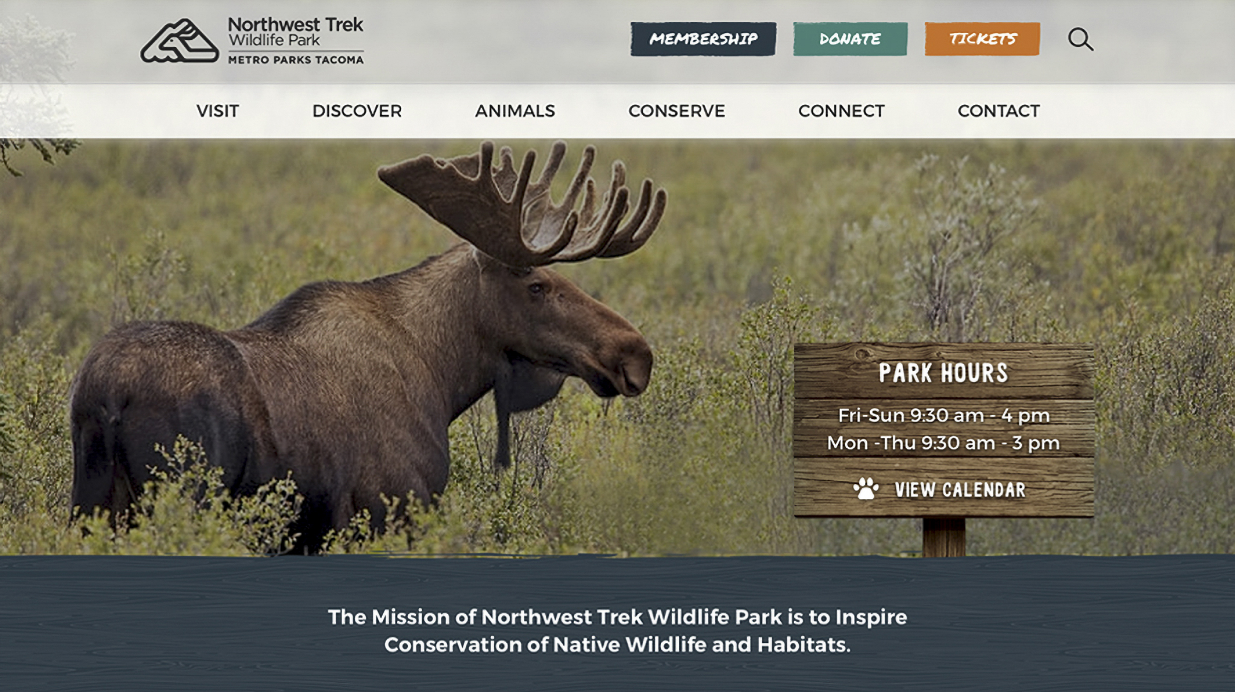Click the View Calendar link

click(x=960, y=490)
